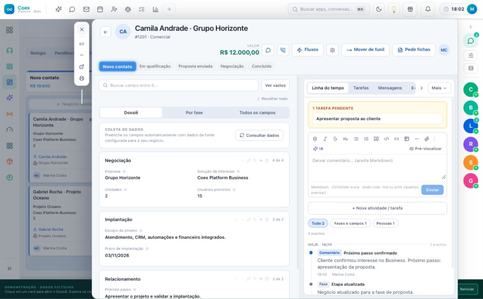Attach a file with the paperclip icon
Image resolution: width=483 pixels, height=299 pixels.
(427, 139)
